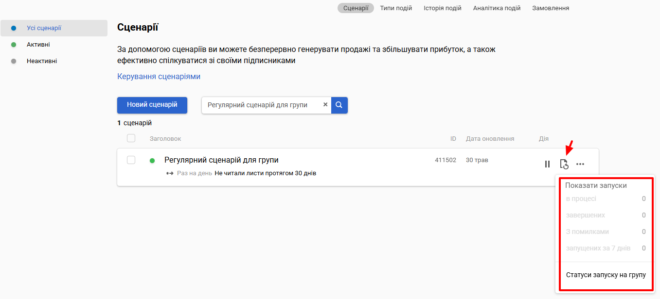Open the launches history icon
The image size is (660, 299).
point(564,164)
